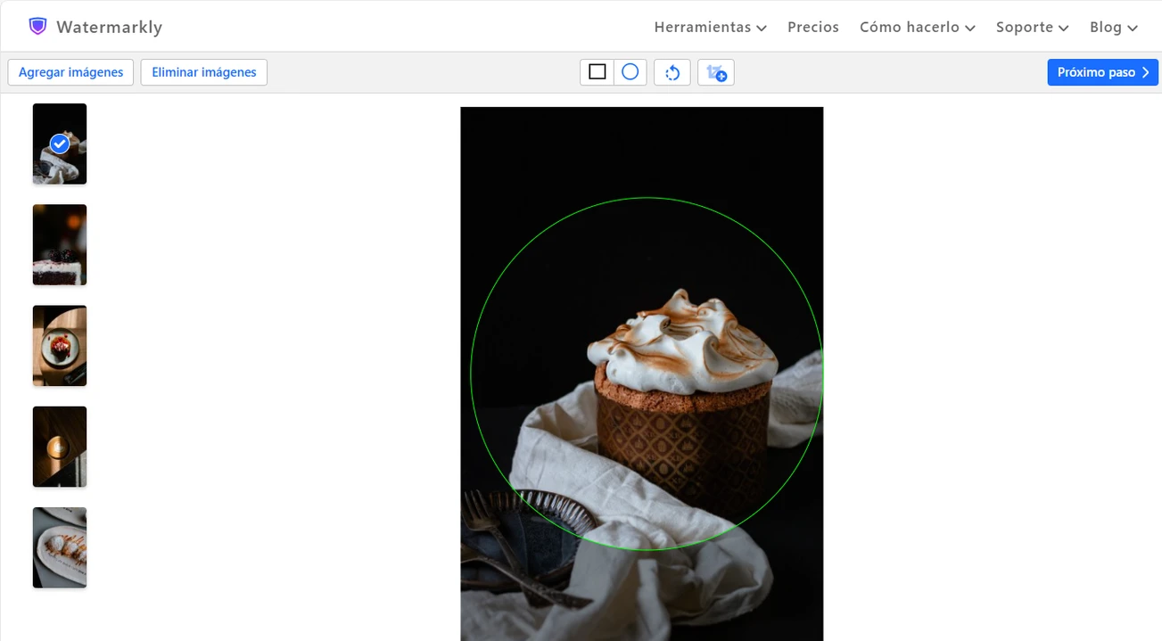Toggle the blue checkmark on first thumbnail
The height and width of the screenshot is (641, 1162).
coord(60,144)
